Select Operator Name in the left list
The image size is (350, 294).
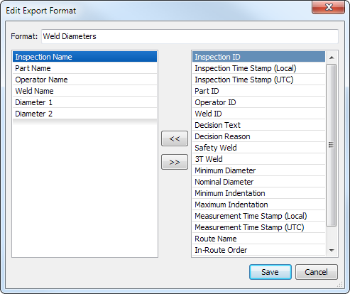(84, 80)
